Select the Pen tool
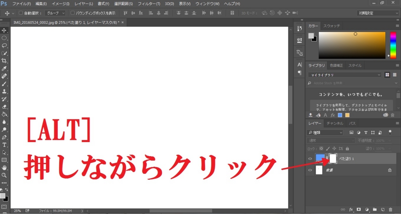The image size is (401, 214). 4,137
